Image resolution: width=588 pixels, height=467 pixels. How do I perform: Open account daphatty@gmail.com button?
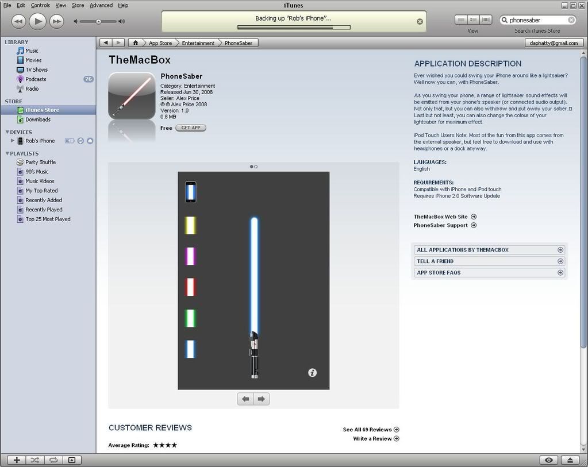click(x=554, y=43)
